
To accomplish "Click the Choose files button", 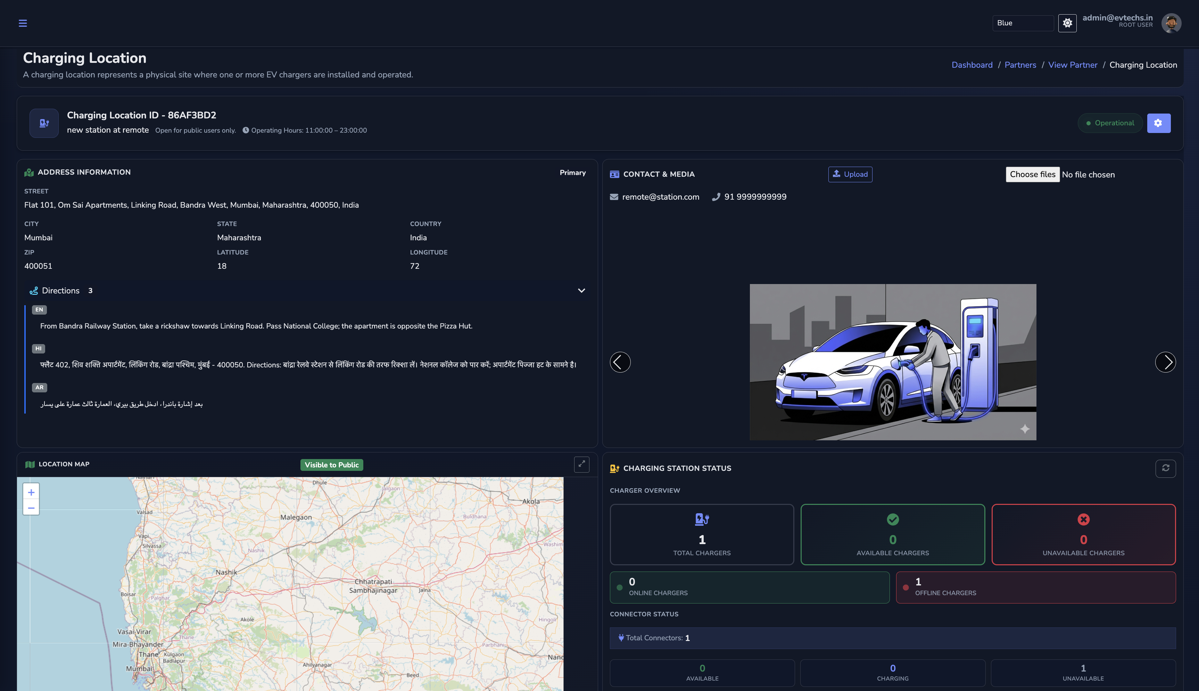I will tap(1032, 174).
